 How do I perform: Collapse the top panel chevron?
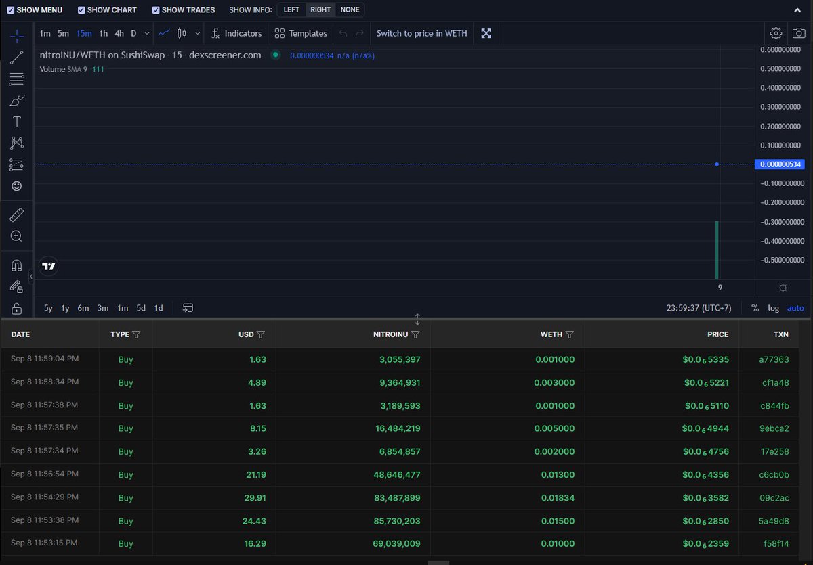pyautogui.click(x=798, y=10)
